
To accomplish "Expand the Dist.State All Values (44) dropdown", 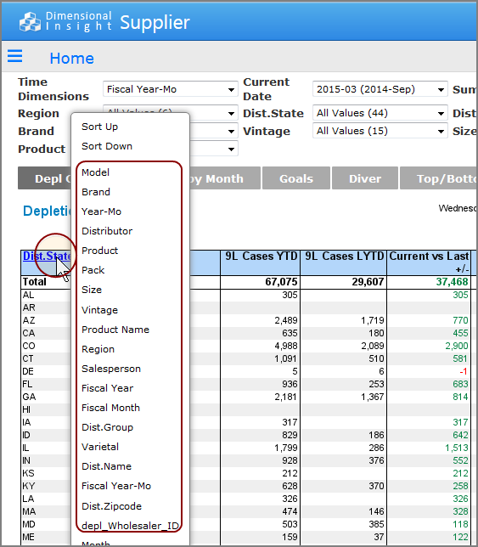I will pos(380,113).
